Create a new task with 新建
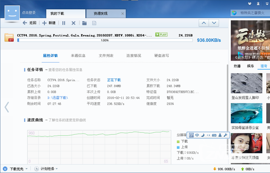Image resolution: width=270 pixels, height=173 pixels. coord(49,23)
